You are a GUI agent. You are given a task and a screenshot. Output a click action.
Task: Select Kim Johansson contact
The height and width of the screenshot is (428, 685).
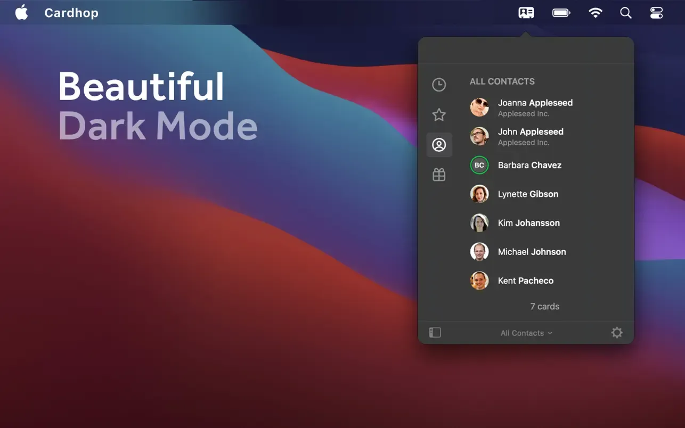(x=544, y=223)
